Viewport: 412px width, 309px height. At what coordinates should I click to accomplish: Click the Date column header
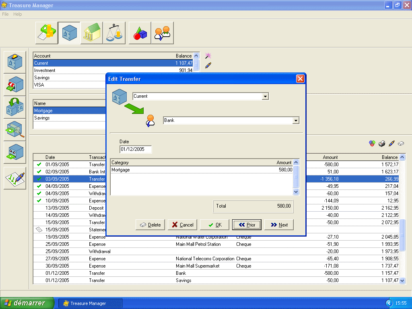click(x=50, y=157)
